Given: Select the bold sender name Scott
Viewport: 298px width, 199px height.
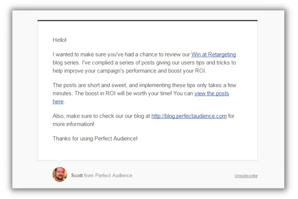Looking at the screenshot, I should tap(77, 175).
